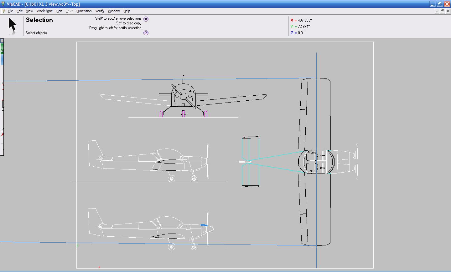The height and width of the screenshot is (272, 451).
Task: Open the View menu
Action: click(29, 11)
